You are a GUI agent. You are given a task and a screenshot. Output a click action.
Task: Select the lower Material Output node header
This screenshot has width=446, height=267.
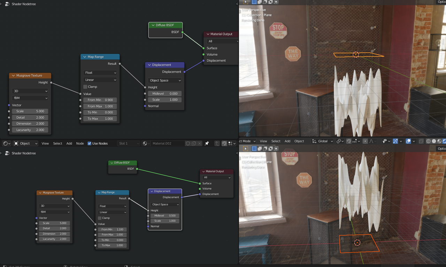pyautogui.click(x=217, y=171)
